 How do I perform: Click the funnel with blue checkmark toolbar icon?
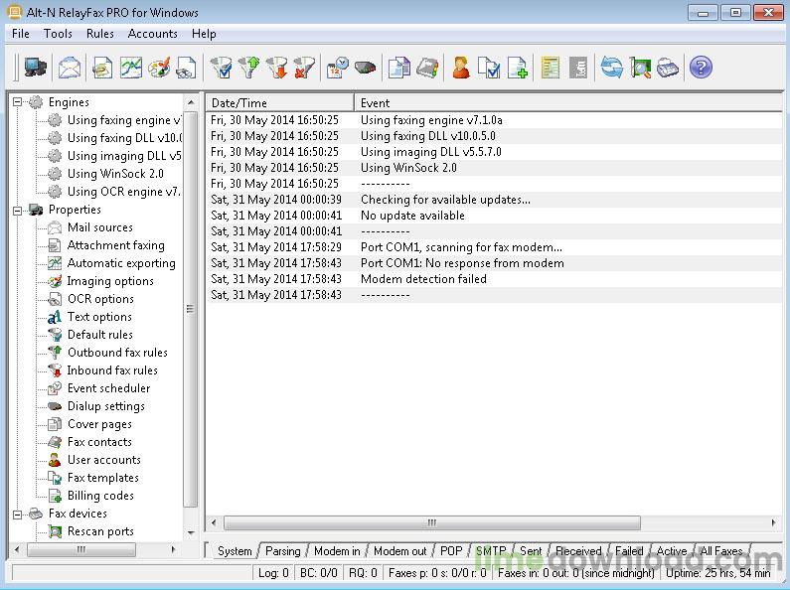point(222,68)
